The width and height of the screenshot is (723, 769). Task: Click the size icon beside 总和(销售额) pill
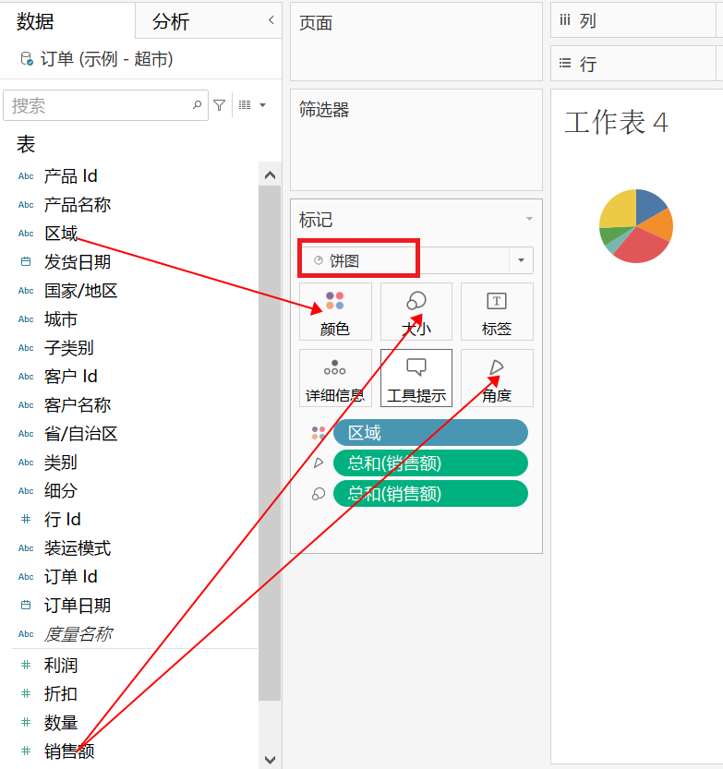point(319,494)
